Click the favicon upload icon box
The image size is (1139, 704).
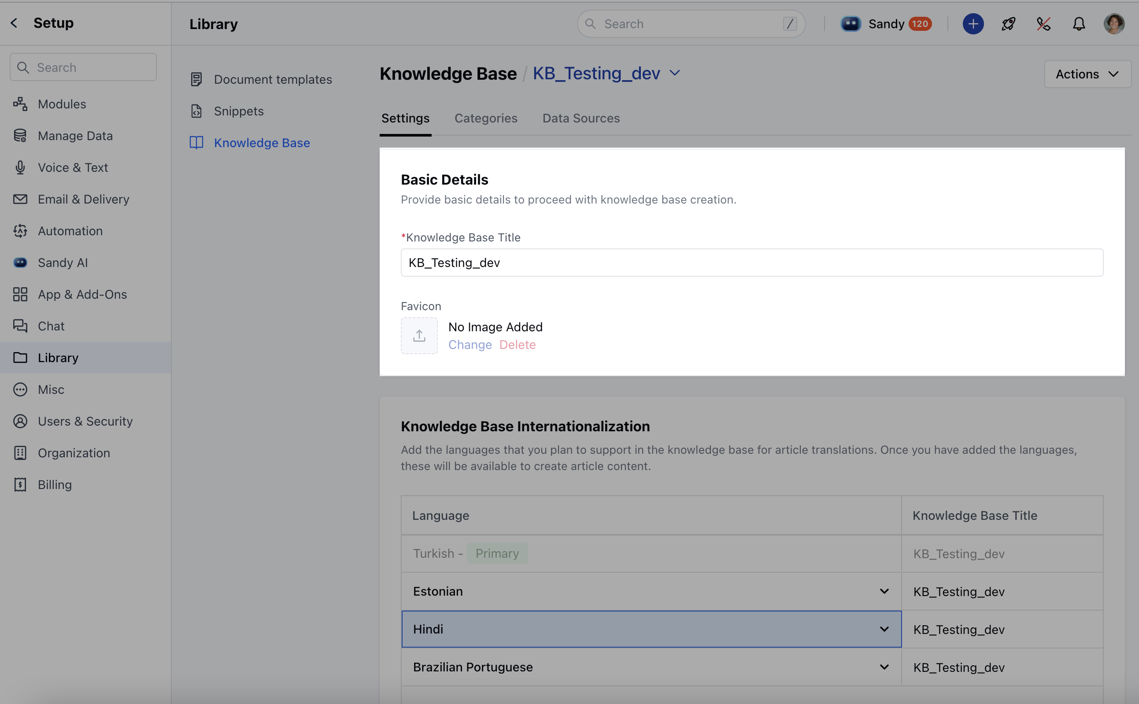(x=419, y=336)
